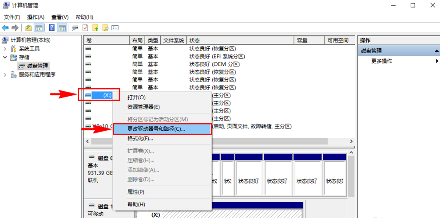Sort by the 文件系统 column header

174,40
